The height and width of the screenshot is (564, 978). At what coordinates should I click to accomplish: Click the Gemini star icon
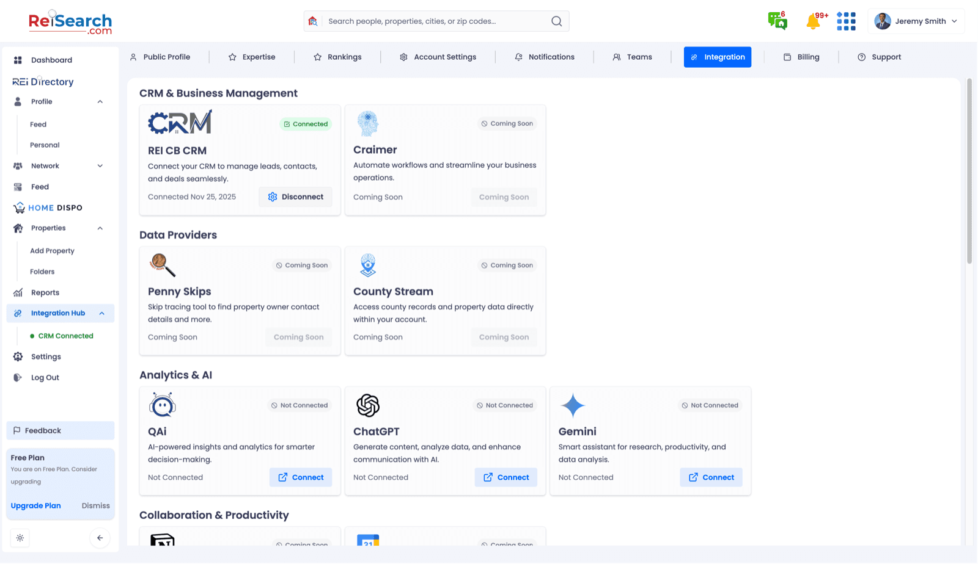coord(573,405)
